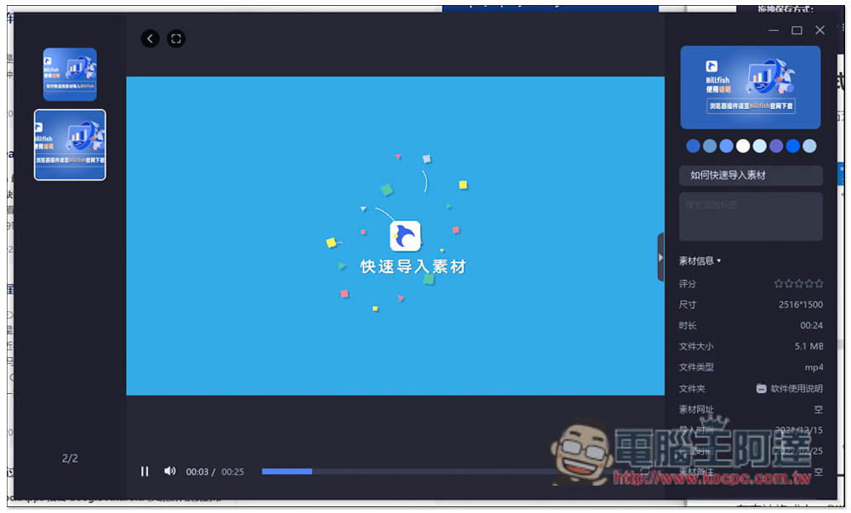Pick the white color swatch

pyautogui.click(x=743, y=145)
